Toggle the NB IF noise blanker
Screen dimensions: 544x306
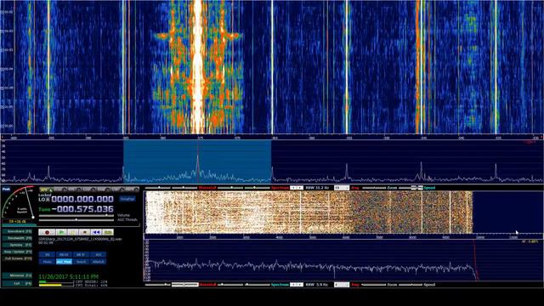click(81, 255)
